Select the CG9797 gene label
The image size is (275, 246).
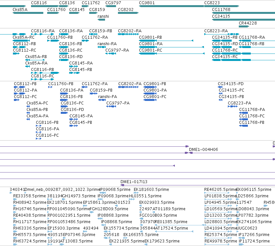[113, 3]
